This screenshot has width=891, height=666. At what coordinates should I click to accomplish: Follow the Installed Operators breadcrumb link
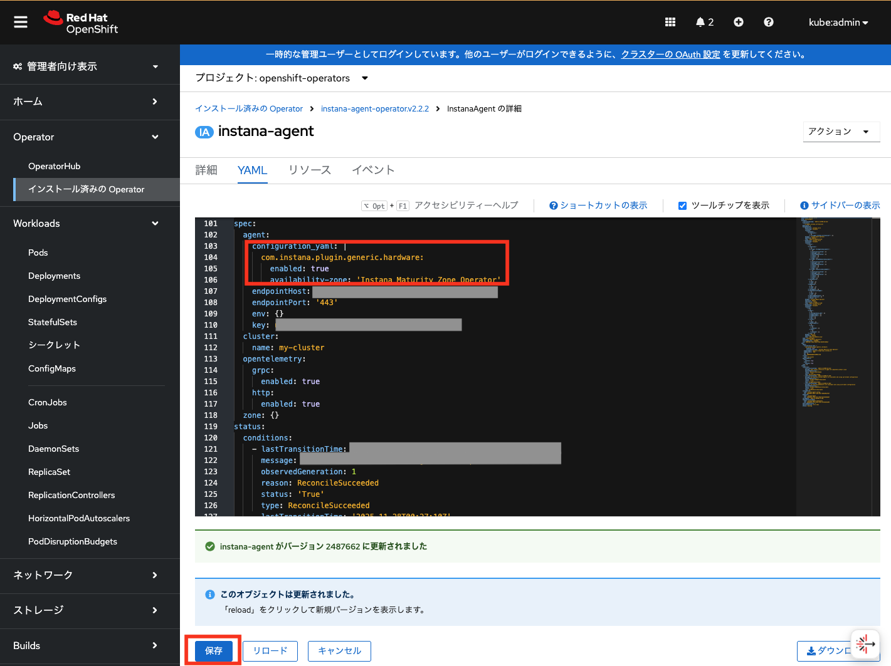point(249,109)
